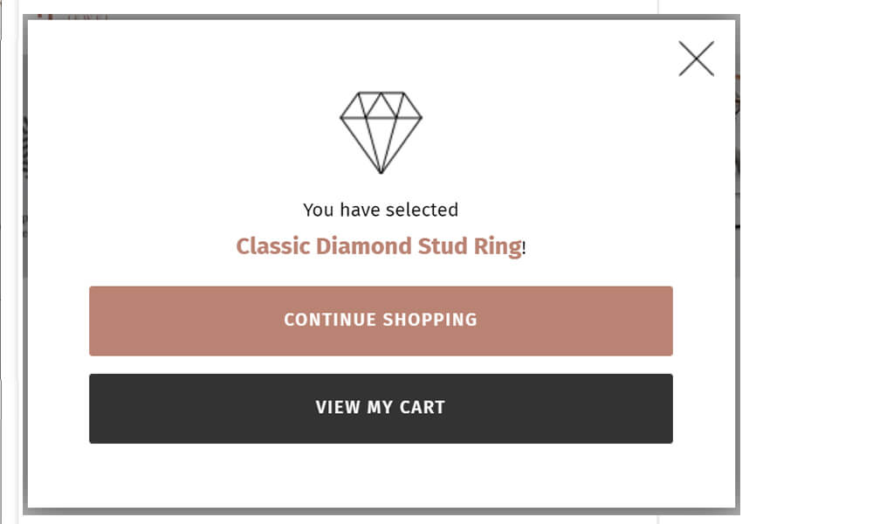Close the selection popup with the X
The image size is (873, 524).
coord(696,59)
